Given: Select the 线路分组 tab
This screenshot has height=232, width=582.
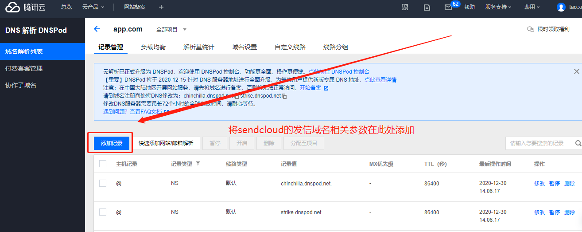Looking at the screenshot, I should [x=336, y=47].
